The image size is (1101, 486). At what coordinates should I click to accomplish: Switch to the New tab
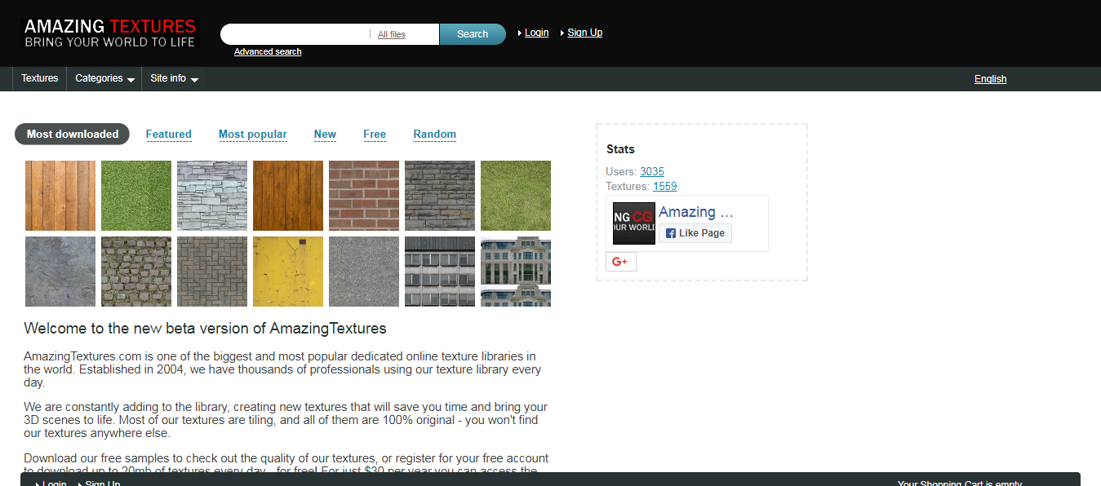(325, 135)
